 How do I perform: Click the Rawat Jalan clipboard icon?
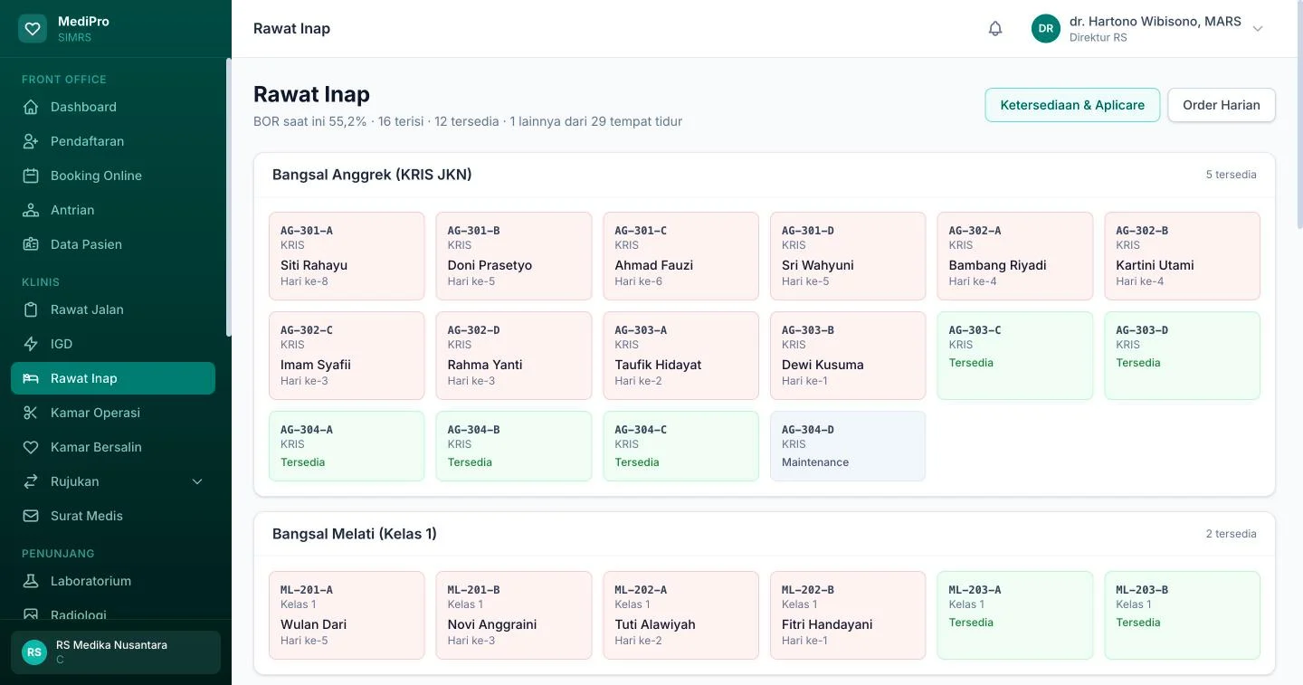click(x=31, y=309)
